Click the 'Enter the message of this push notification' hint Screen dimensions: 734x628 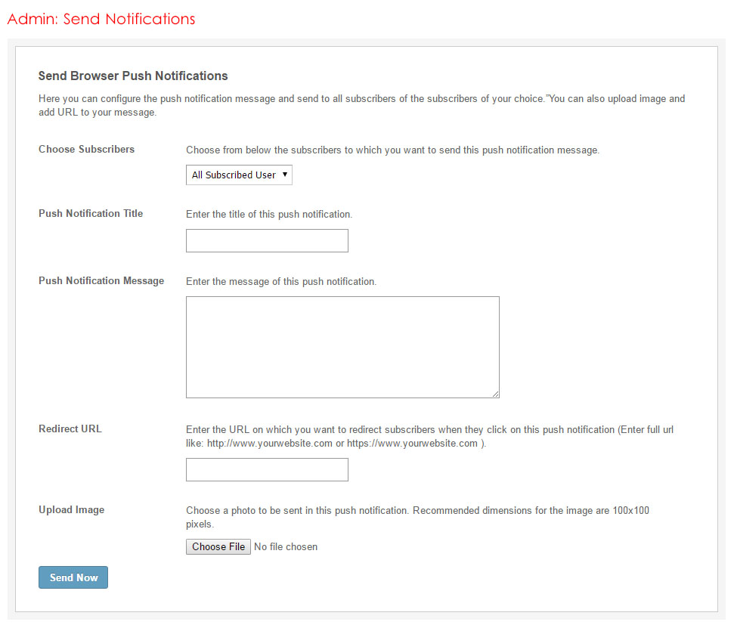[x=281, y=281]
